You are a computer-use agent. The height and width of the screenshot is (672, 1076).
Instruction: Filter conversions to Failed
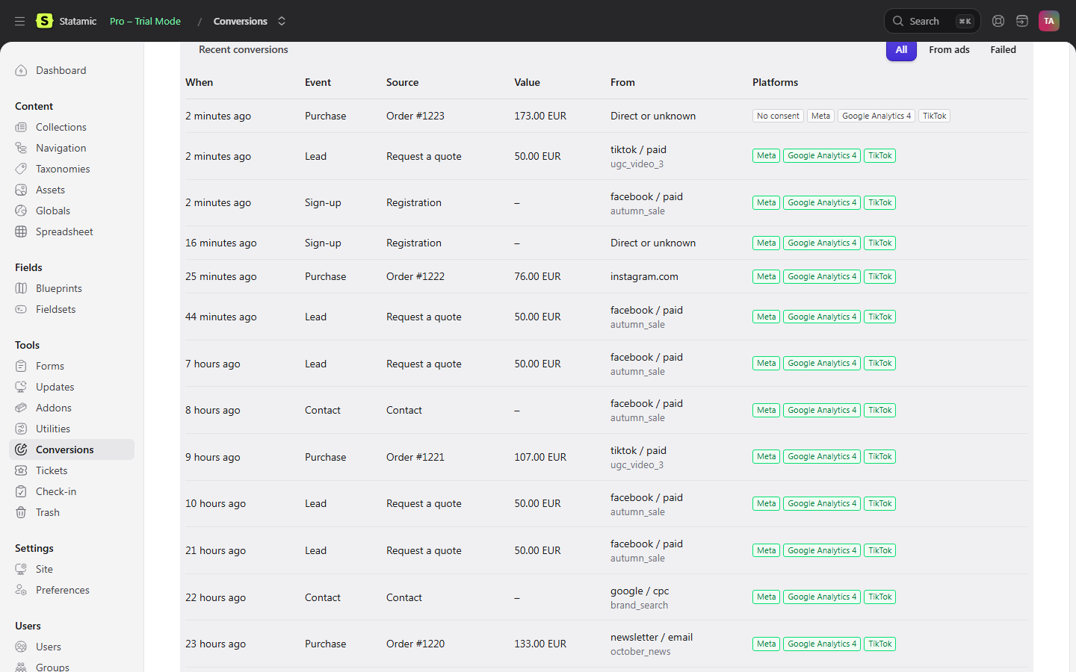tap(1003, 50)
